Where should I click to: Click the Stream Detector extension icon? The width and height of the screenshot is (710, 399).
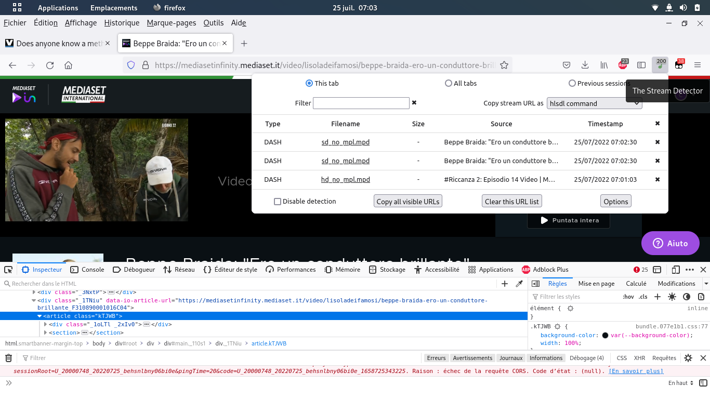(660, 65)
